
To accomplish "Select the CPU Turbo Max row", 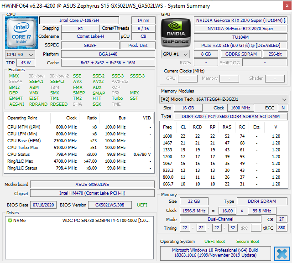I will click(79, 148).
